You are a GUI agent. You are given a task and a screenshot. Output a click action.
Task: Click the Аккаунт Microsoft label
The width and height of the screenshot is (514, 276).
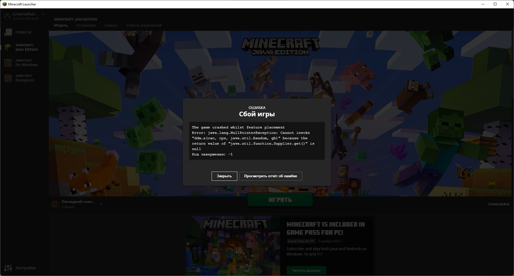pos(26,19)
